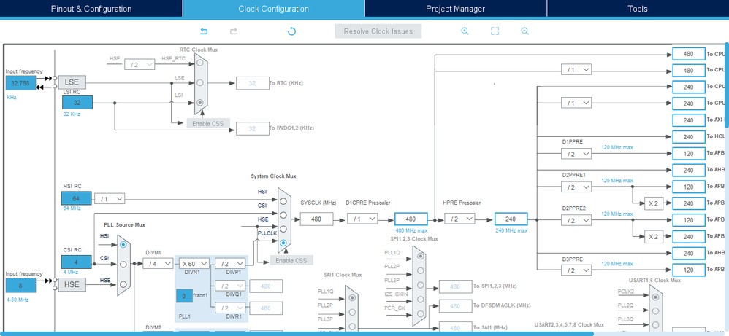The width and height of the screenshot is (729, 336).
Task: Select PLL2P in SPI1,2,3 Clock Mux
Action: tap(420, 270)
